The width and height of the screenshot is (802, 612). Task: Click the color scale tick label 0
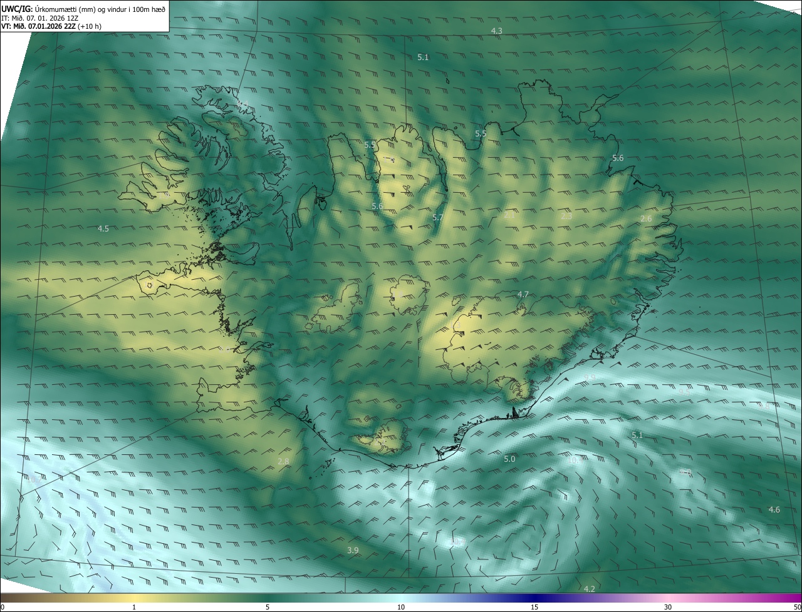pos(2,607)
